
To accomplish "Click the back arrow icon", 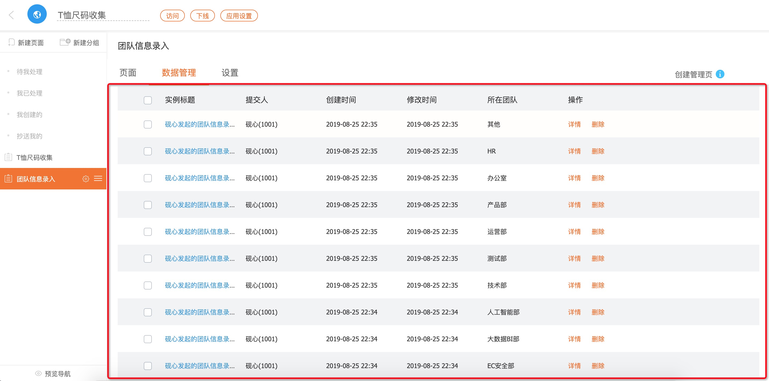I will tap(11, 15).
